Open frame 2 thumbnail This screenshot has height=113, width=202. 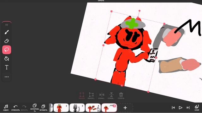click(x=61, y=108)
